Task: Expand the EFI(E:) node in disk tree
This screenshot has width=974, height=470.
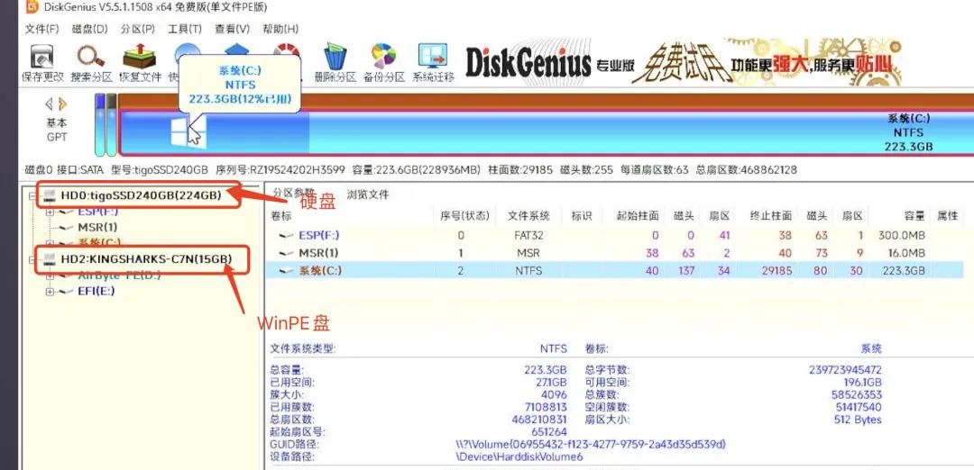Action: 51,292
